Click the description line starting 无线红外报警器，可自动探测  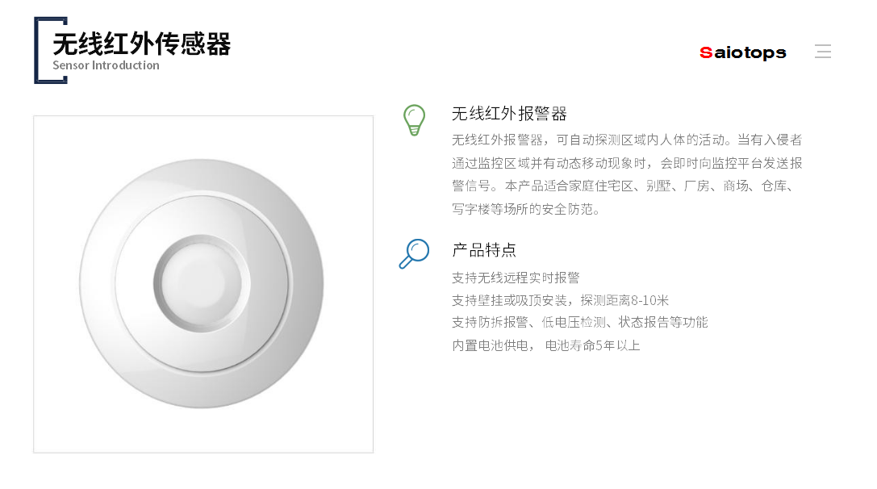[627, 140]
